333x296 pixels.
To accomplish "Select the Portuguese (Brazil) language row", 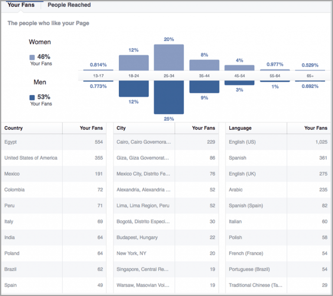I will (277, 269).
